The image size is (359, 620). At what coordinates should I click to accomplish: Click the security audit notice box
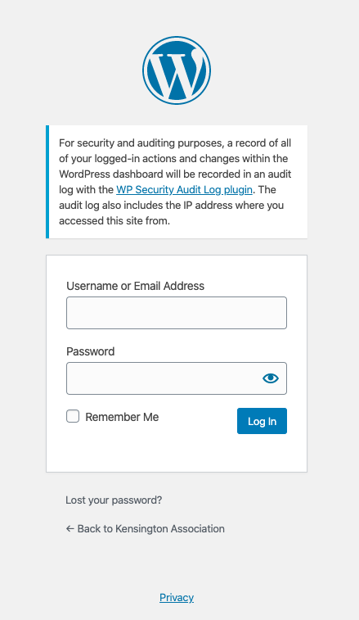click(177, 182)
